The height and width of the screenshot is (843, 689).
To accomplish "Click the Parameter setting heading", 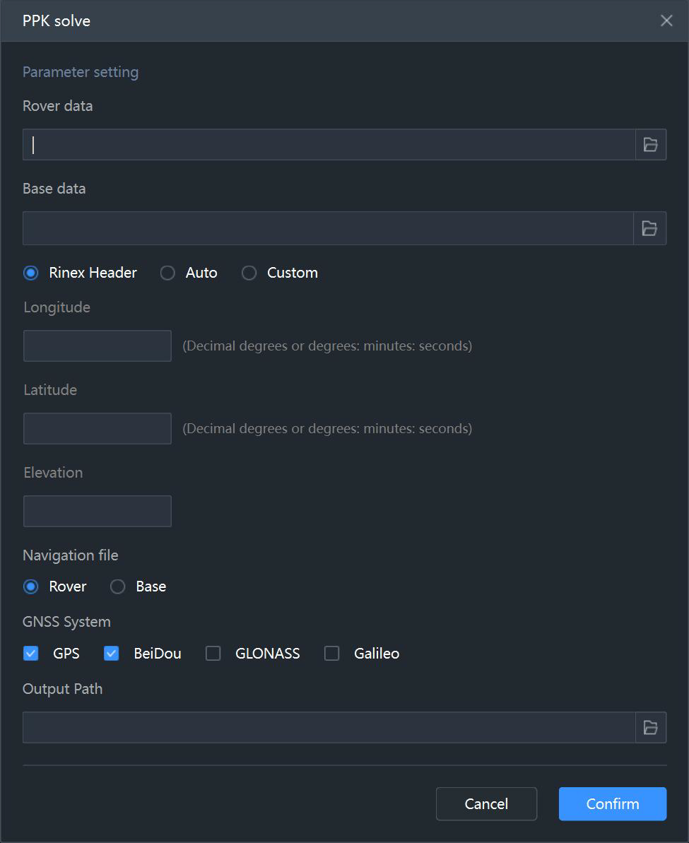I will click(81, 72).
